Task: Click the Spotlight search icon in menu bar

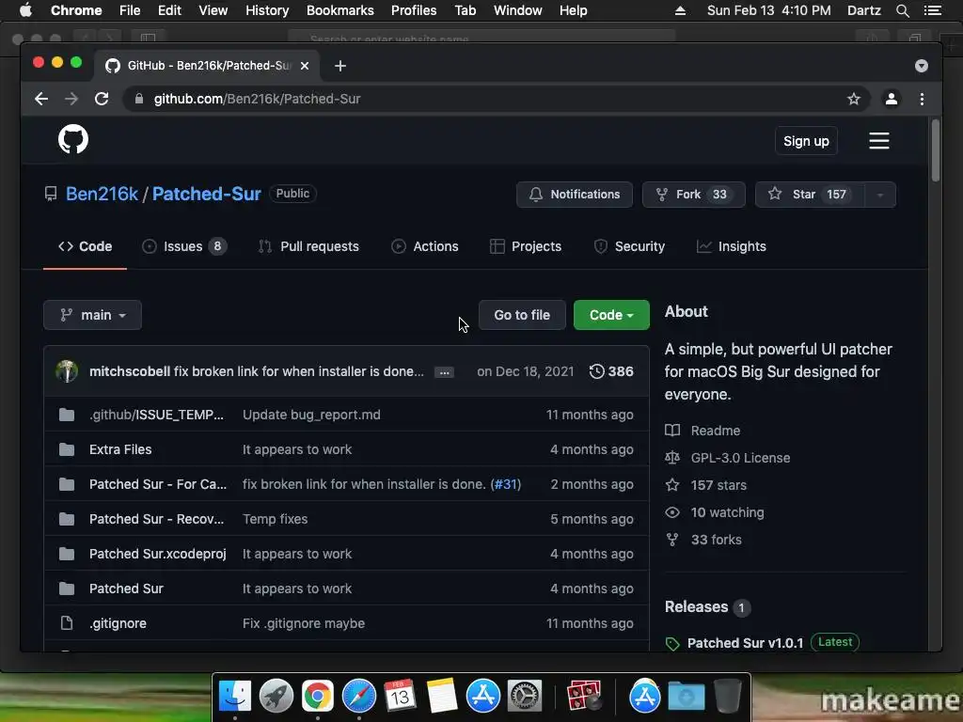Action: tap(902, 10)
